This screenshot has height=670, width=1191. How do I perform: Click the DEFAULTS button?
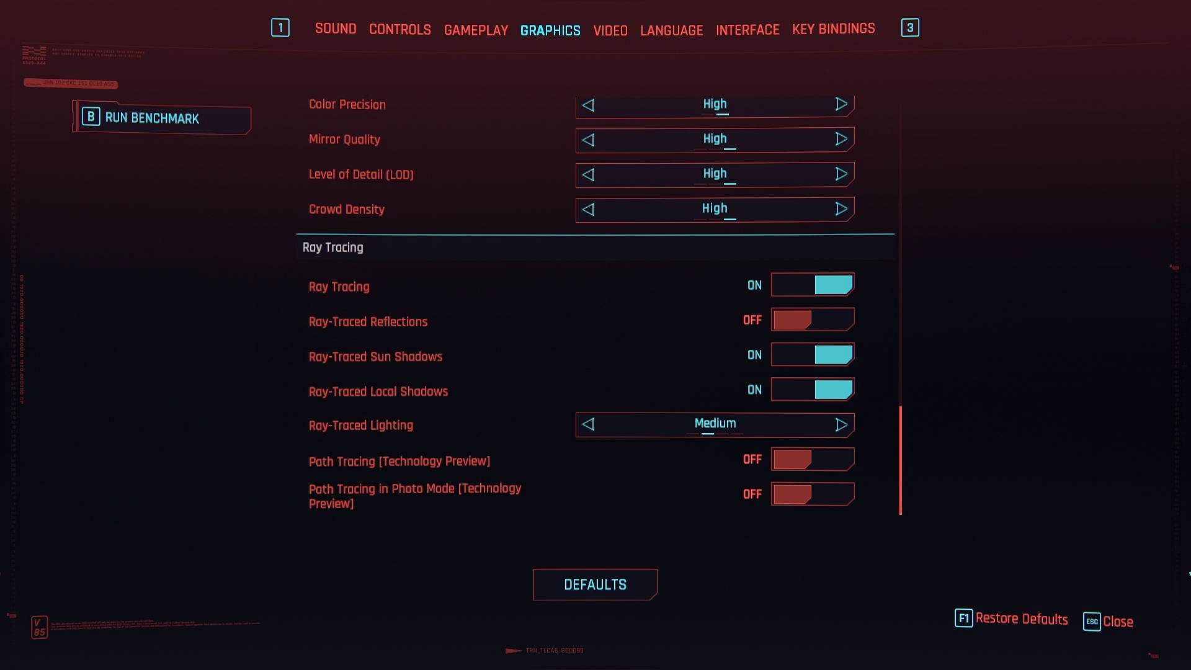coord(595,584)
